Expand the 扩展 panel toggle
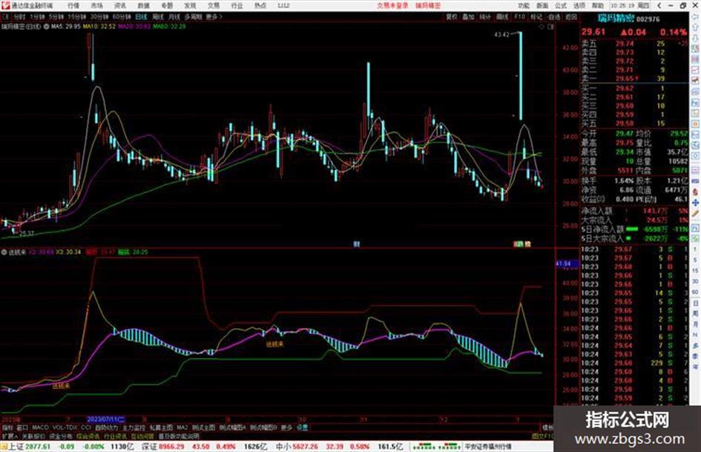 click(x=10, y=436)
